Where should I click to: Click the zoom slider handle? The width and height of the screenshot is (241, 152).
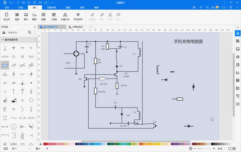click(200, 149)
